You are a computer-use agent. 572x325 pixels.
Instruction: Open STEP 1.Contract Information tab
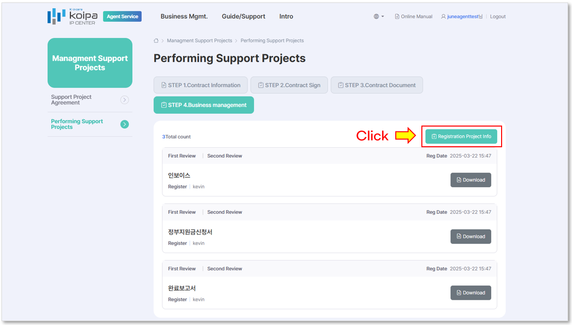coord(201,85)
